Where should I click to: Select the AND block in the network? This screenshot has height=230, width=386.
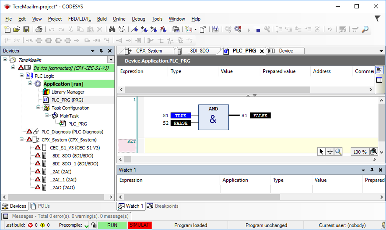213,117
